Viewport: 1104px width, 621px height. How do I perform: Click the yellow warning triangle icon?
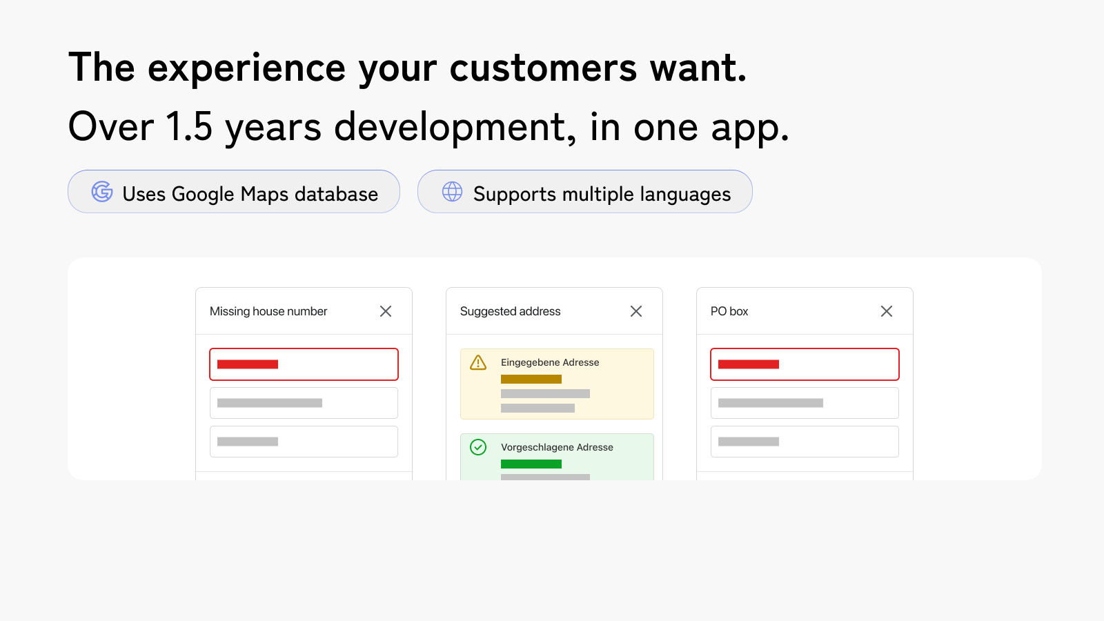point(478,363)
